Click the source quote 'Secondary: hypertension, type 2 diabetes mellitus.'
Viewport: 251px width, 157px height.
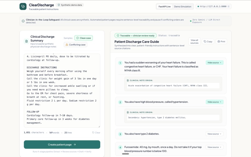157,117
